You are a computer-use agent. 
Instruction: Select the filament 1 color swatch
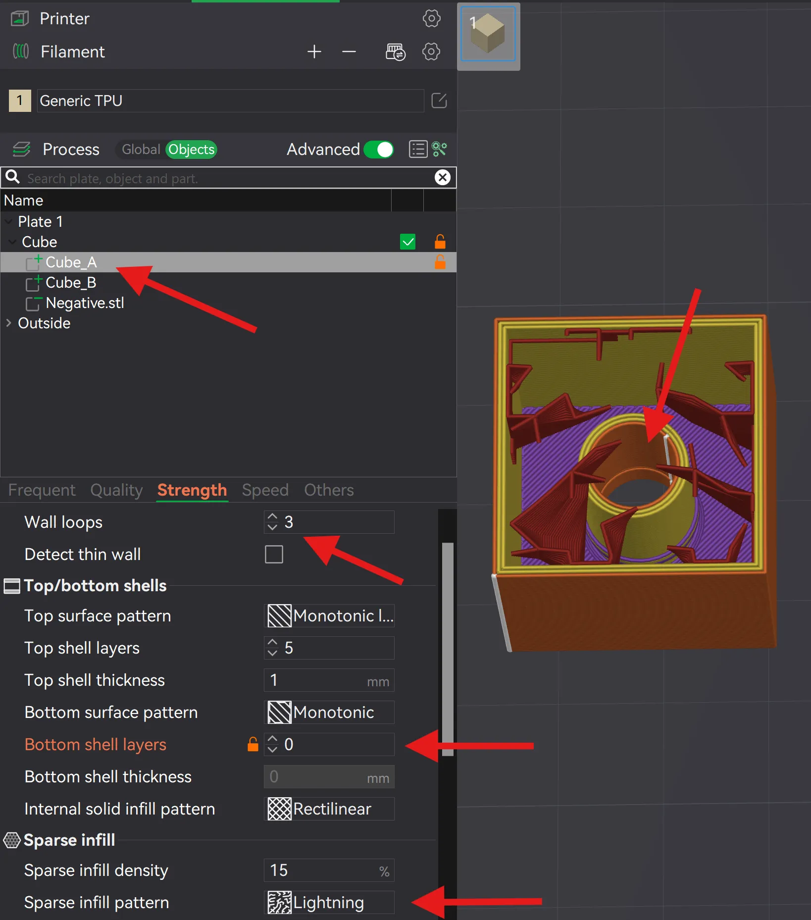[20, 101]
